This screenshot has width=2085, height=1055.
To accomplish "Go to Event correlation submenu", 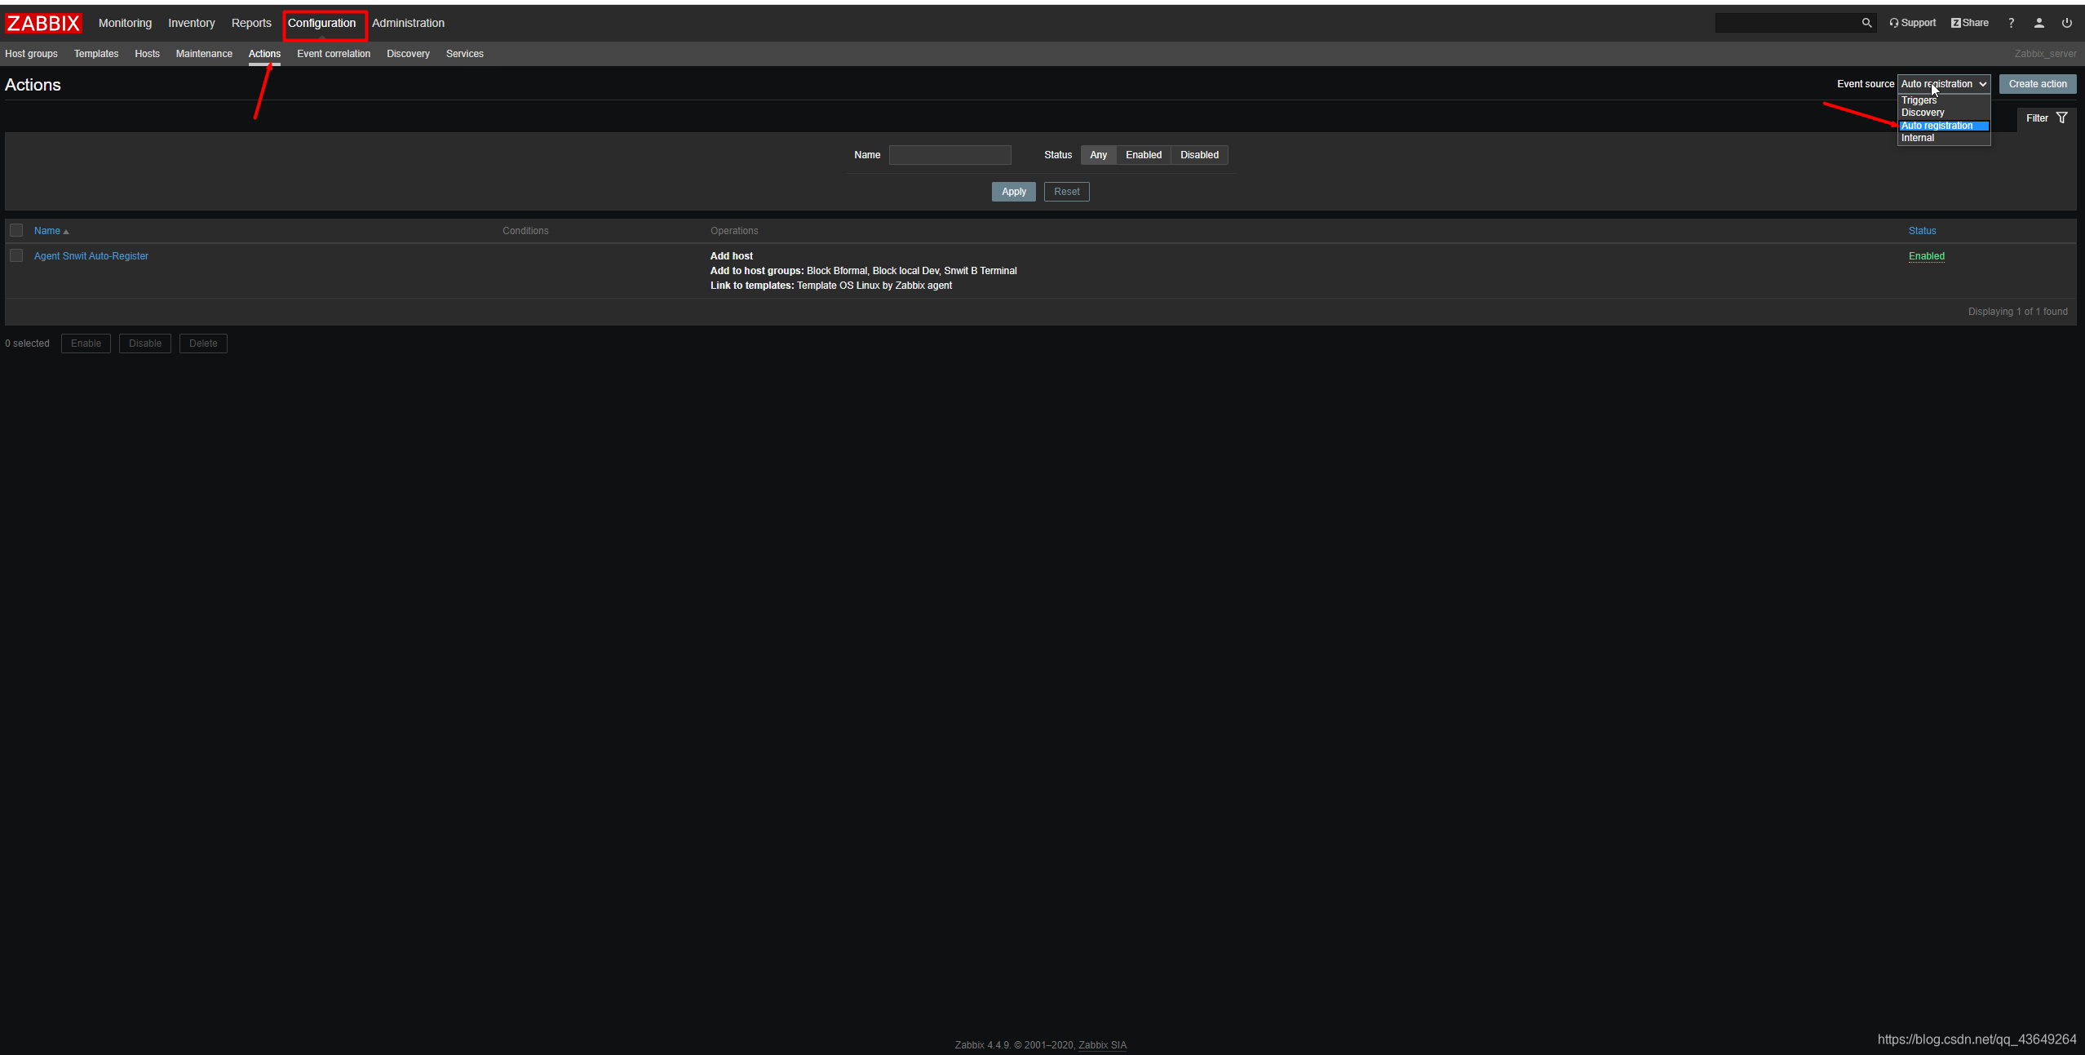I will (x=334, y=54).
